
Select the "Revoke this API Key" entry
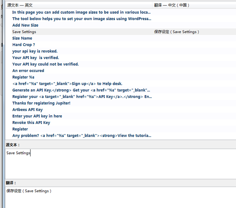click(31, 123)
